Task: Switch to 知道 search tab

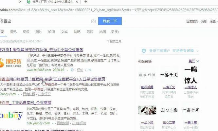Action: [51, 32]
